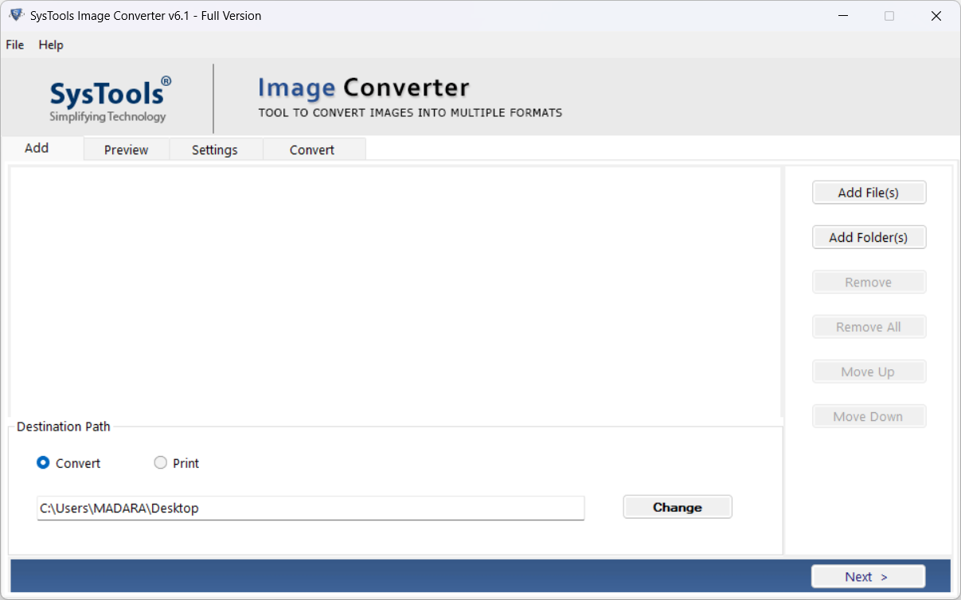Open the Settings tab
This screenshot has width=961, height=600.
[x=215, y=150]
